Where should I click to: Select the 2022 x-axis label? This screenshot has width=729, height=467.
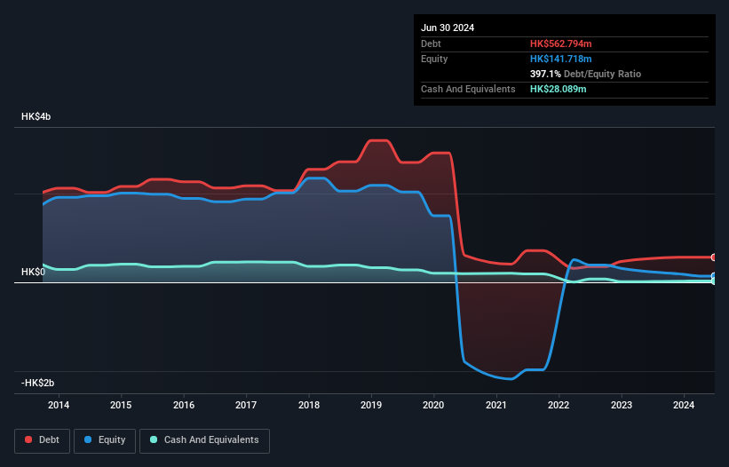tap(559, 405)
